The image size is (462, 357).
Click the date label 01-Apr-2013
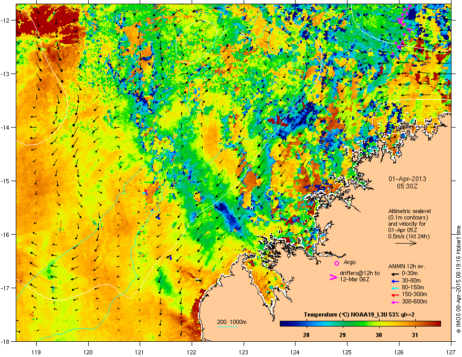407,179
